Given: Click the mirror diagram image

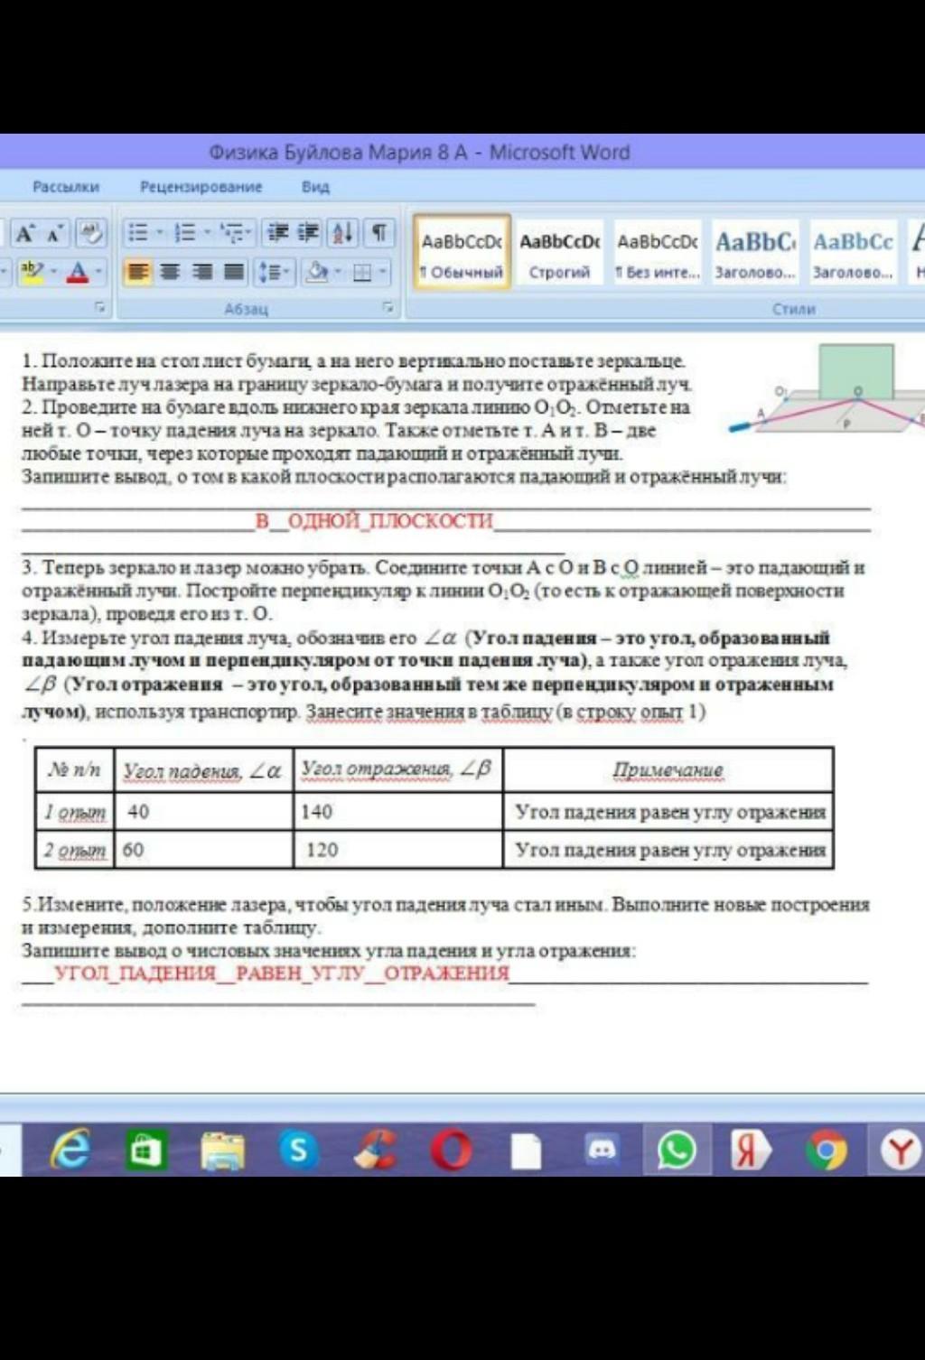Looking at the screenshot, I should tap(827, 388).
